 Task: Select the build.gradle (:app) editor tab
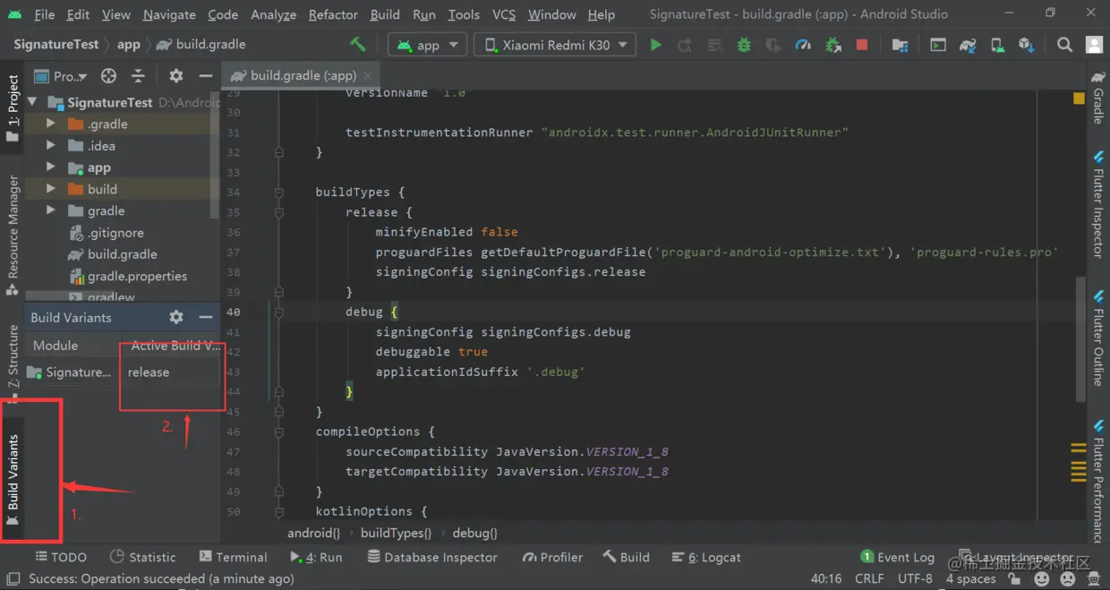click(303, 76)
